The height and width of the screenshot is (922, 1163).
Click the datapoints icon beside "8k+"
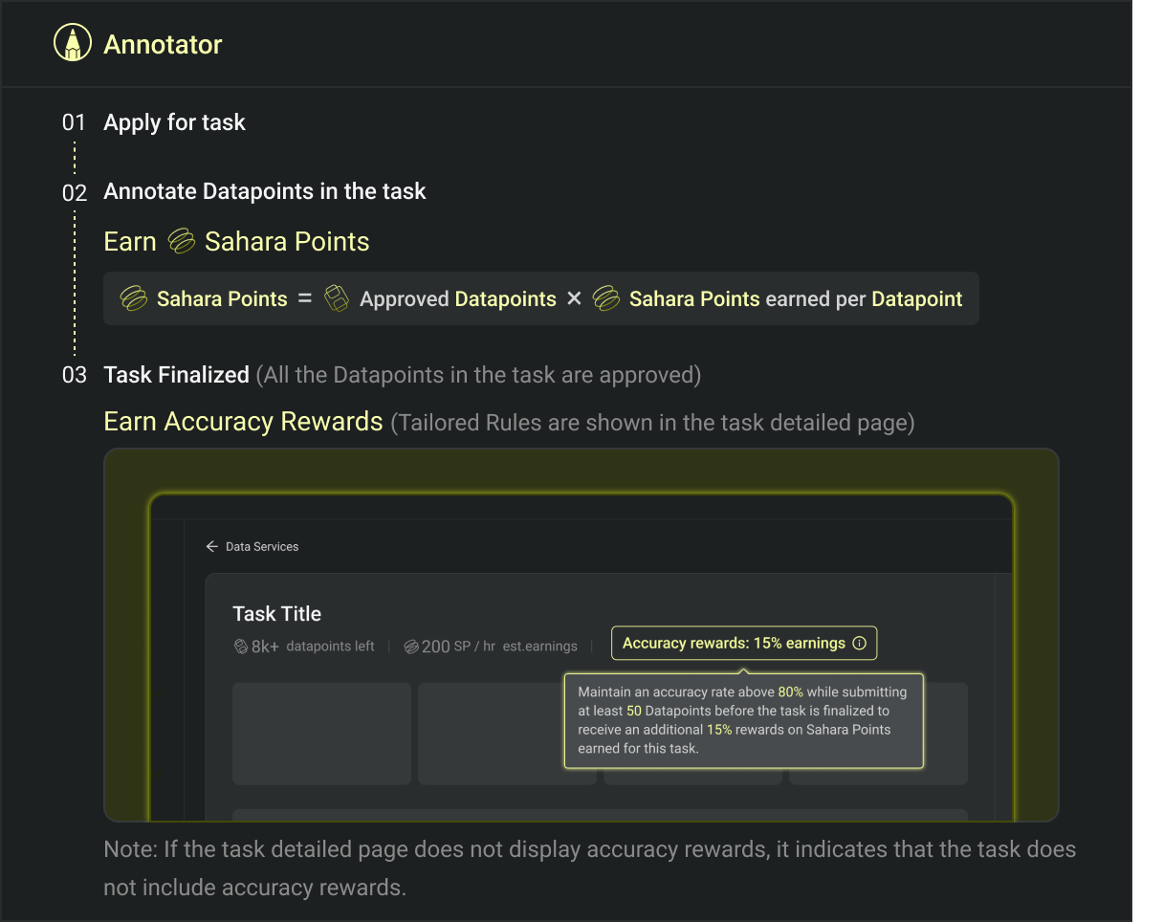click(241, 647)
